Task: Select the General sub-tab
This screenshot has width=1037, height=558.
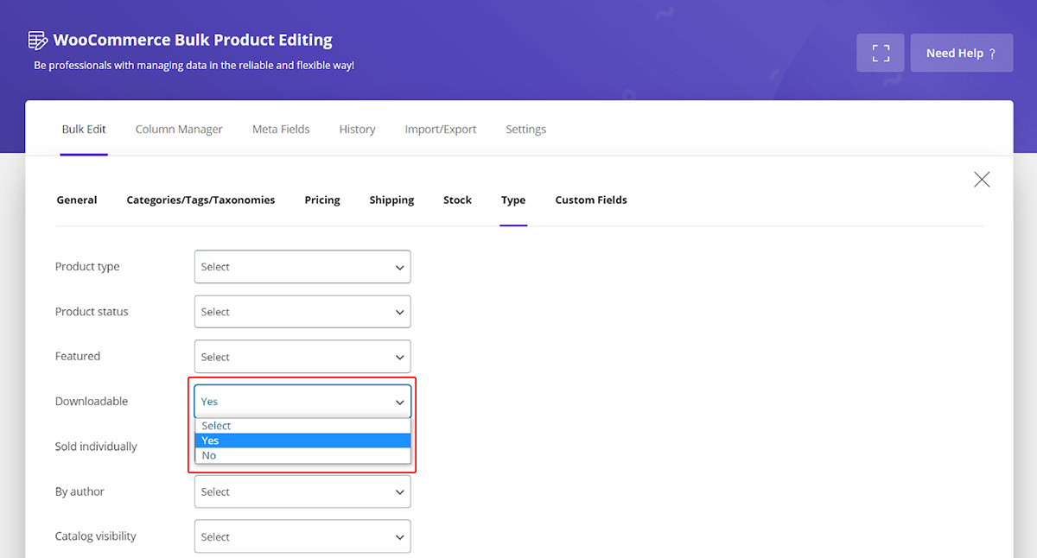Action: 77,200
